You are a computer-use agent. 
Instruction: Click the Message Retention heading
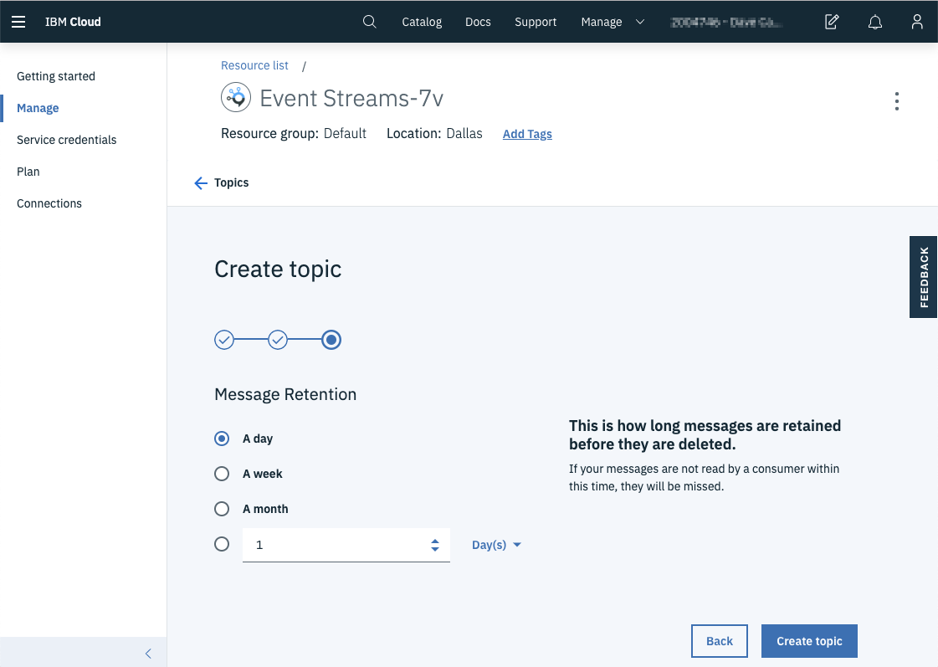(285, 394)
